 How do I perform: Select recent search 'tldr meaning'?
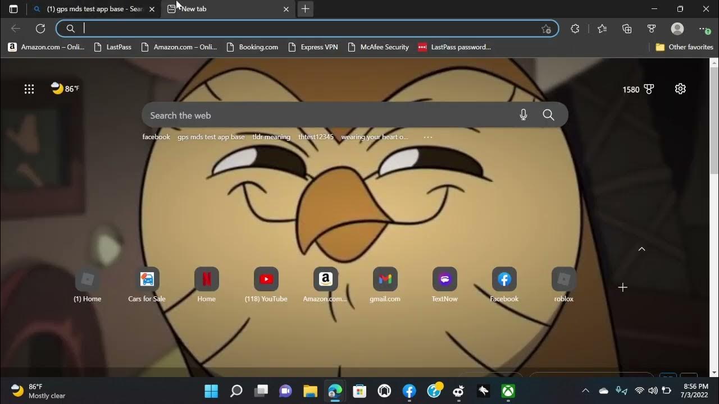(x=271, y=137)
